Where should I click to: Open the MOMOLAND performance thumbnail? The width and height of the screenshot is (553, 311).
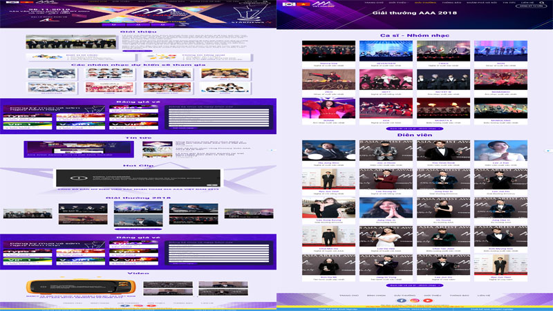[x=500, y=109]
